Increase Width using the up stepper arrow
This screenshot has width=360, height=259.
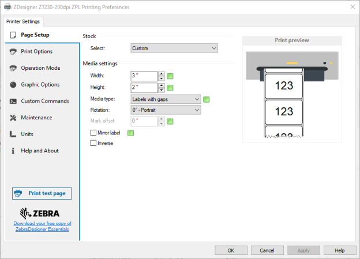162,74
